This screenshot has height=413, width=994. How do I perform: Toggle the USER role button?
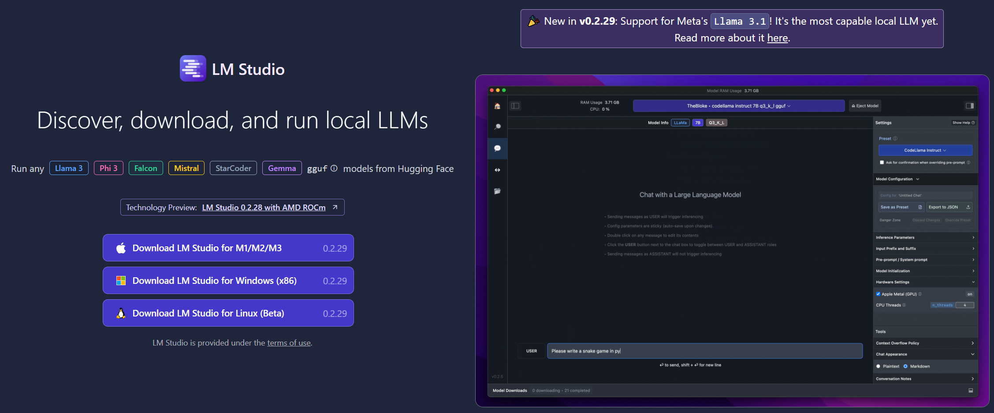(532, 351)
